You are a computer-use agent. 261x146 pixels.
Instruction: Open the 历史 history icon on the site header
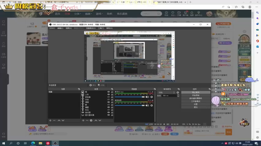[166, 14]
